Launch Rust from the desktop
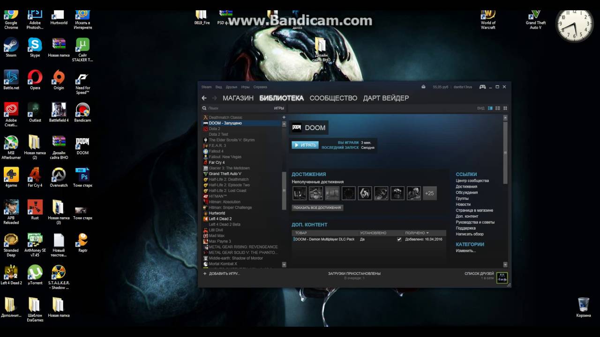The height and width of the screenshot is (337, 600). [x=35, y=210]
